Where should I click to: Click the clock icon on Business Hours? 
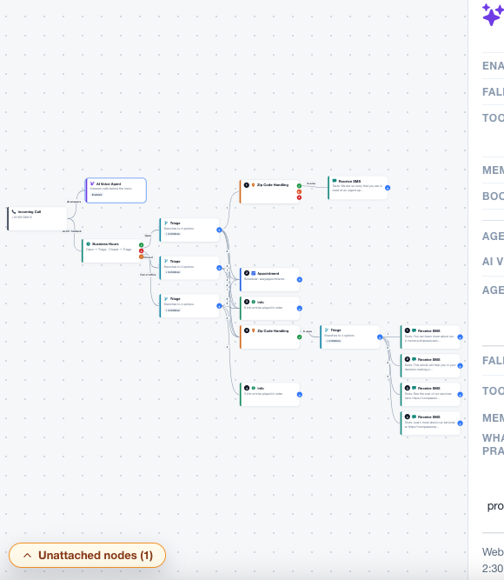[89, 244]
